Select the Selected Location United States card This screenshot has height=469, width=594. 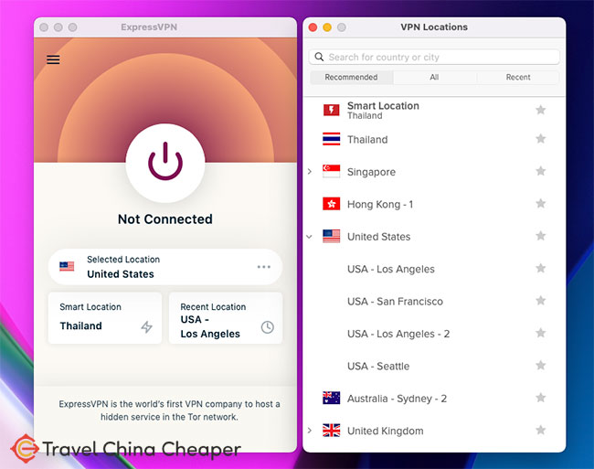pos(165,267)
